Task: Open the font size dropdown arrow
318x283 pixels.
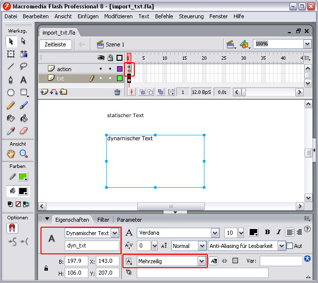Action: pyautogui.click(x=241, y=233)
